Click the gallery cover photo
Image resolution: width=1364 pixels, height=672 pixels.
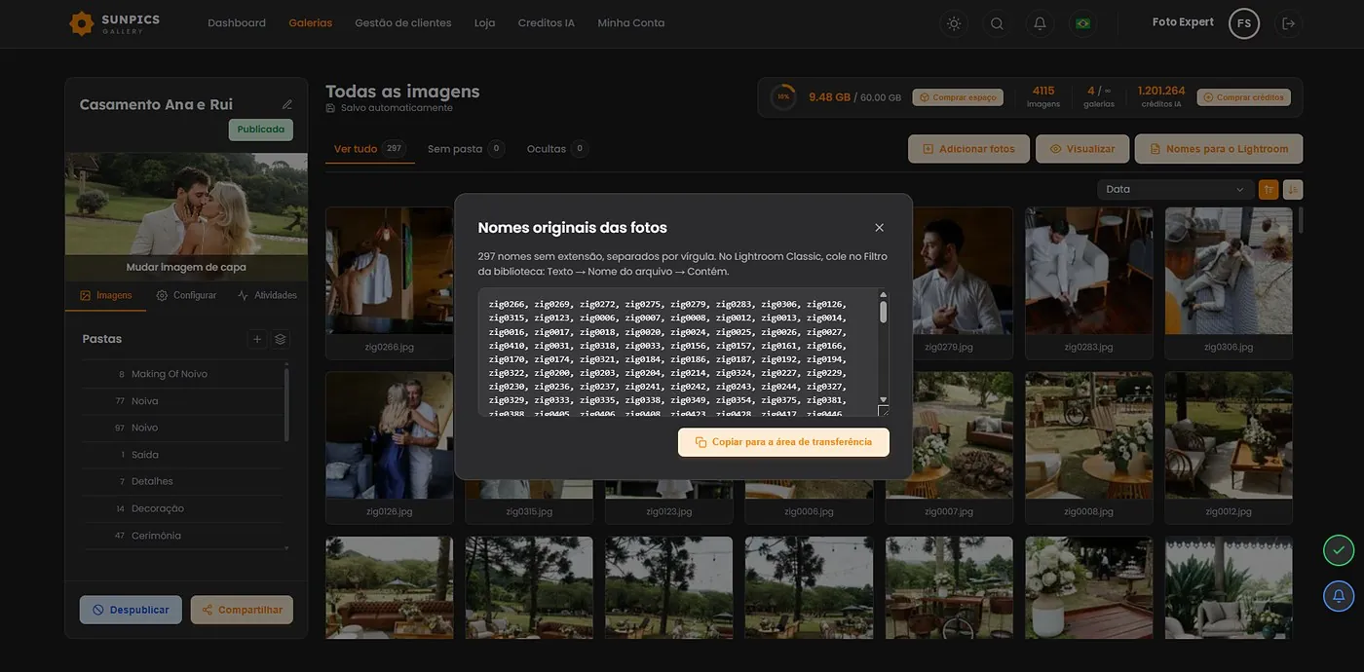point(186,204)
